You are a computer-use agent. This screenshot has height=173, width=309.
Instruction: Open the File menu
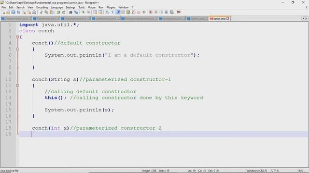pos(3,7)
